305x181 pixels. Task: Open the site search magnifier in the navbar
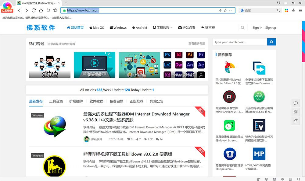coord(242,28)
